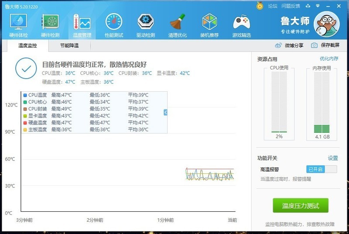Screen dimensions: 349x234
Task: Click CPU核心 最低:34℃ value
Action: [x=100, y=102]
